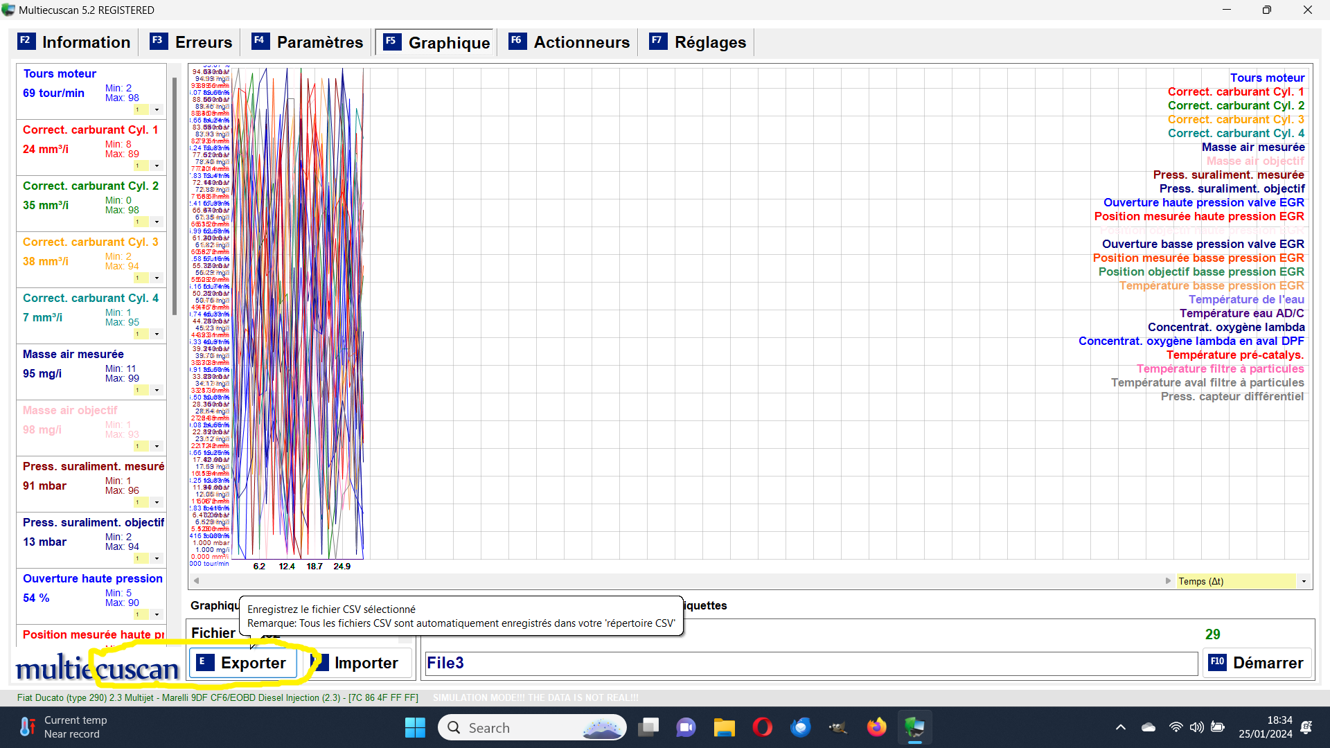Toggle Press. suraliment. objectif legend entry
This screenshot has width=1330, height=748.
pos(1232,188)
